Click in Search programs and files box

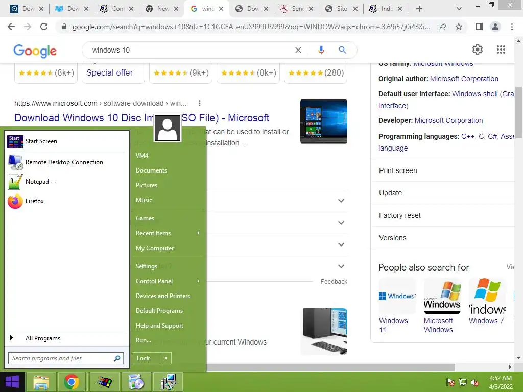tap(66, 358)
